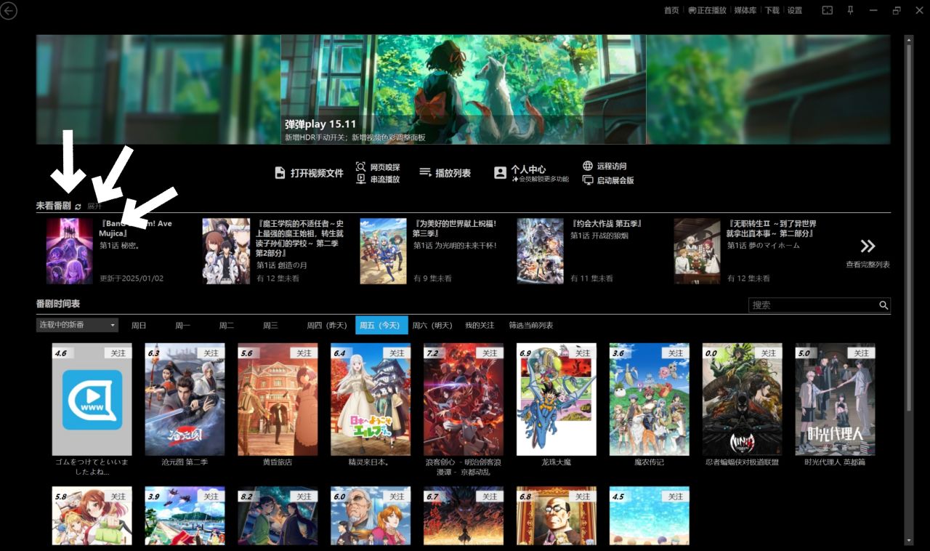This screenshot has width=930, height=551.
Task: Click the text 第1话 創造の月
Action: pyautogui.click(x=282, y=265)
